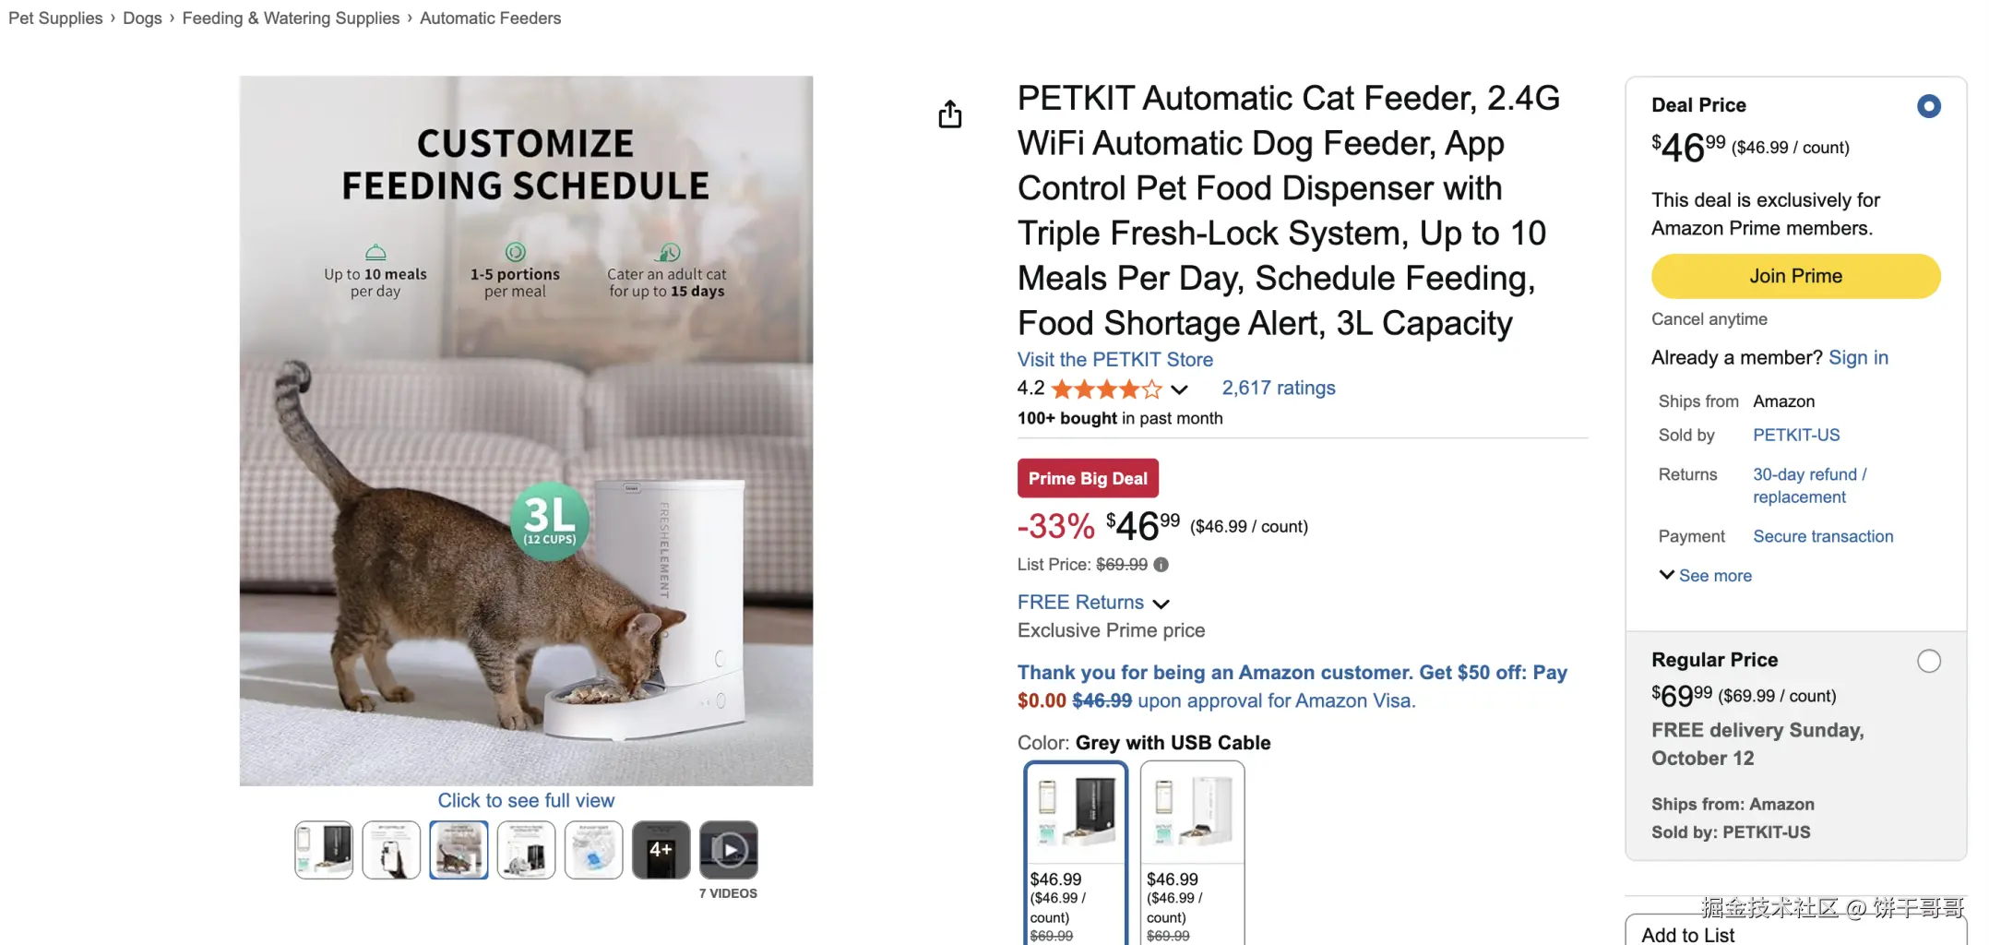Select the Deal Price radio button
This screenshot has height=945, width=1989.
[1928, 106]
